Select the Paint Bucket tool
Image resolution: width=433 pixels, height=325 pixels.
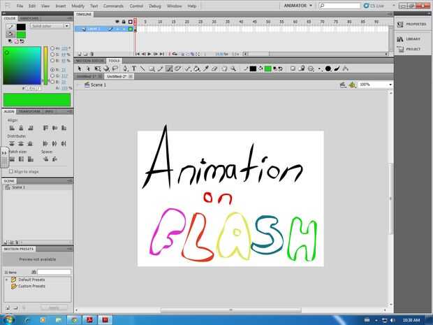[197, 68]
